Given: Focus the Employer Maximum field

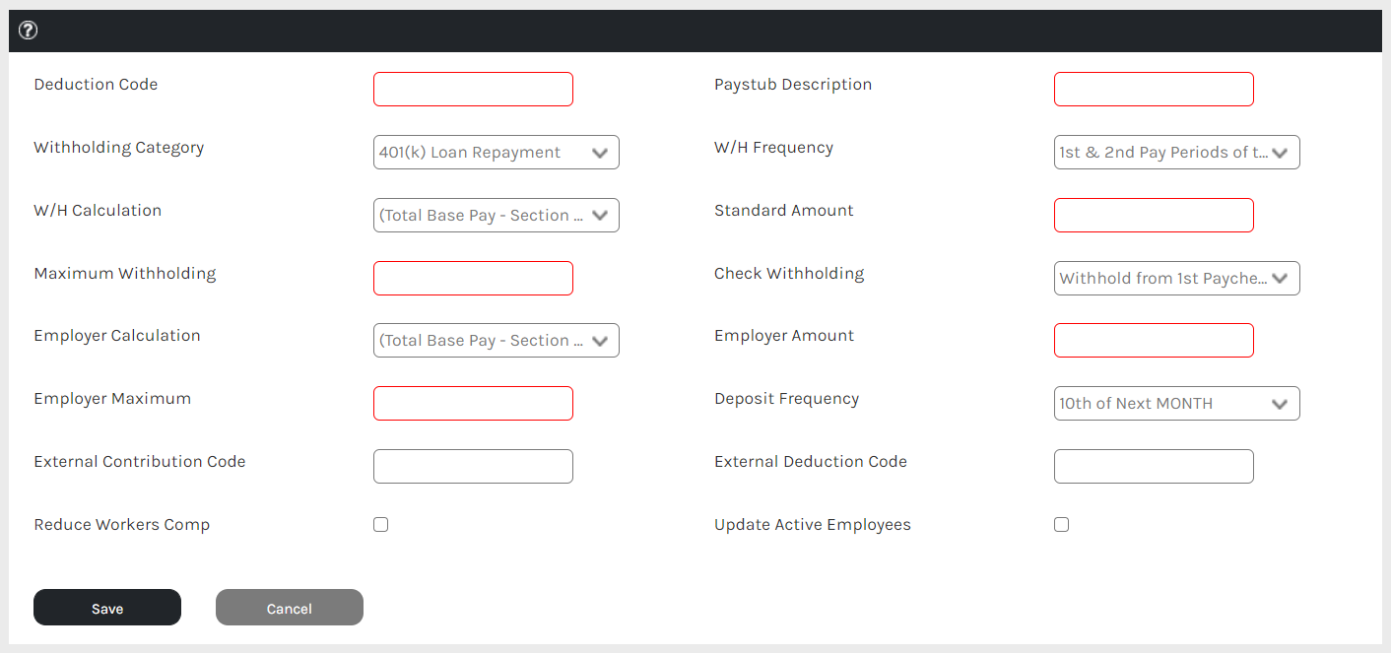Looking at the screenshot, I should click(473, 403).
